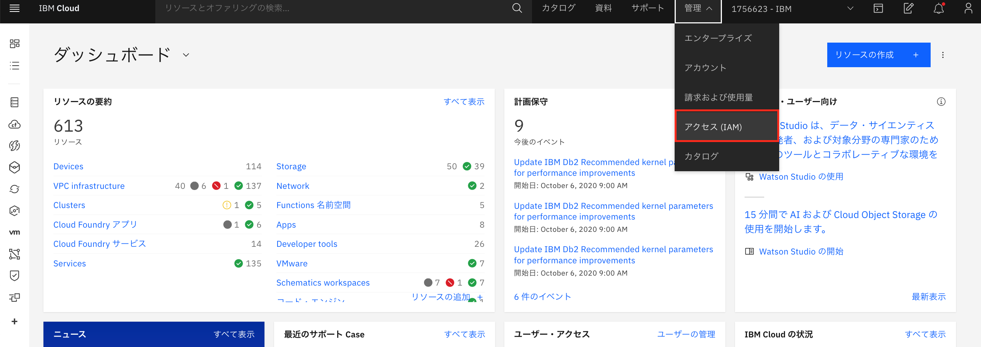Click the IBM Cloud logo text

[59, 8]
